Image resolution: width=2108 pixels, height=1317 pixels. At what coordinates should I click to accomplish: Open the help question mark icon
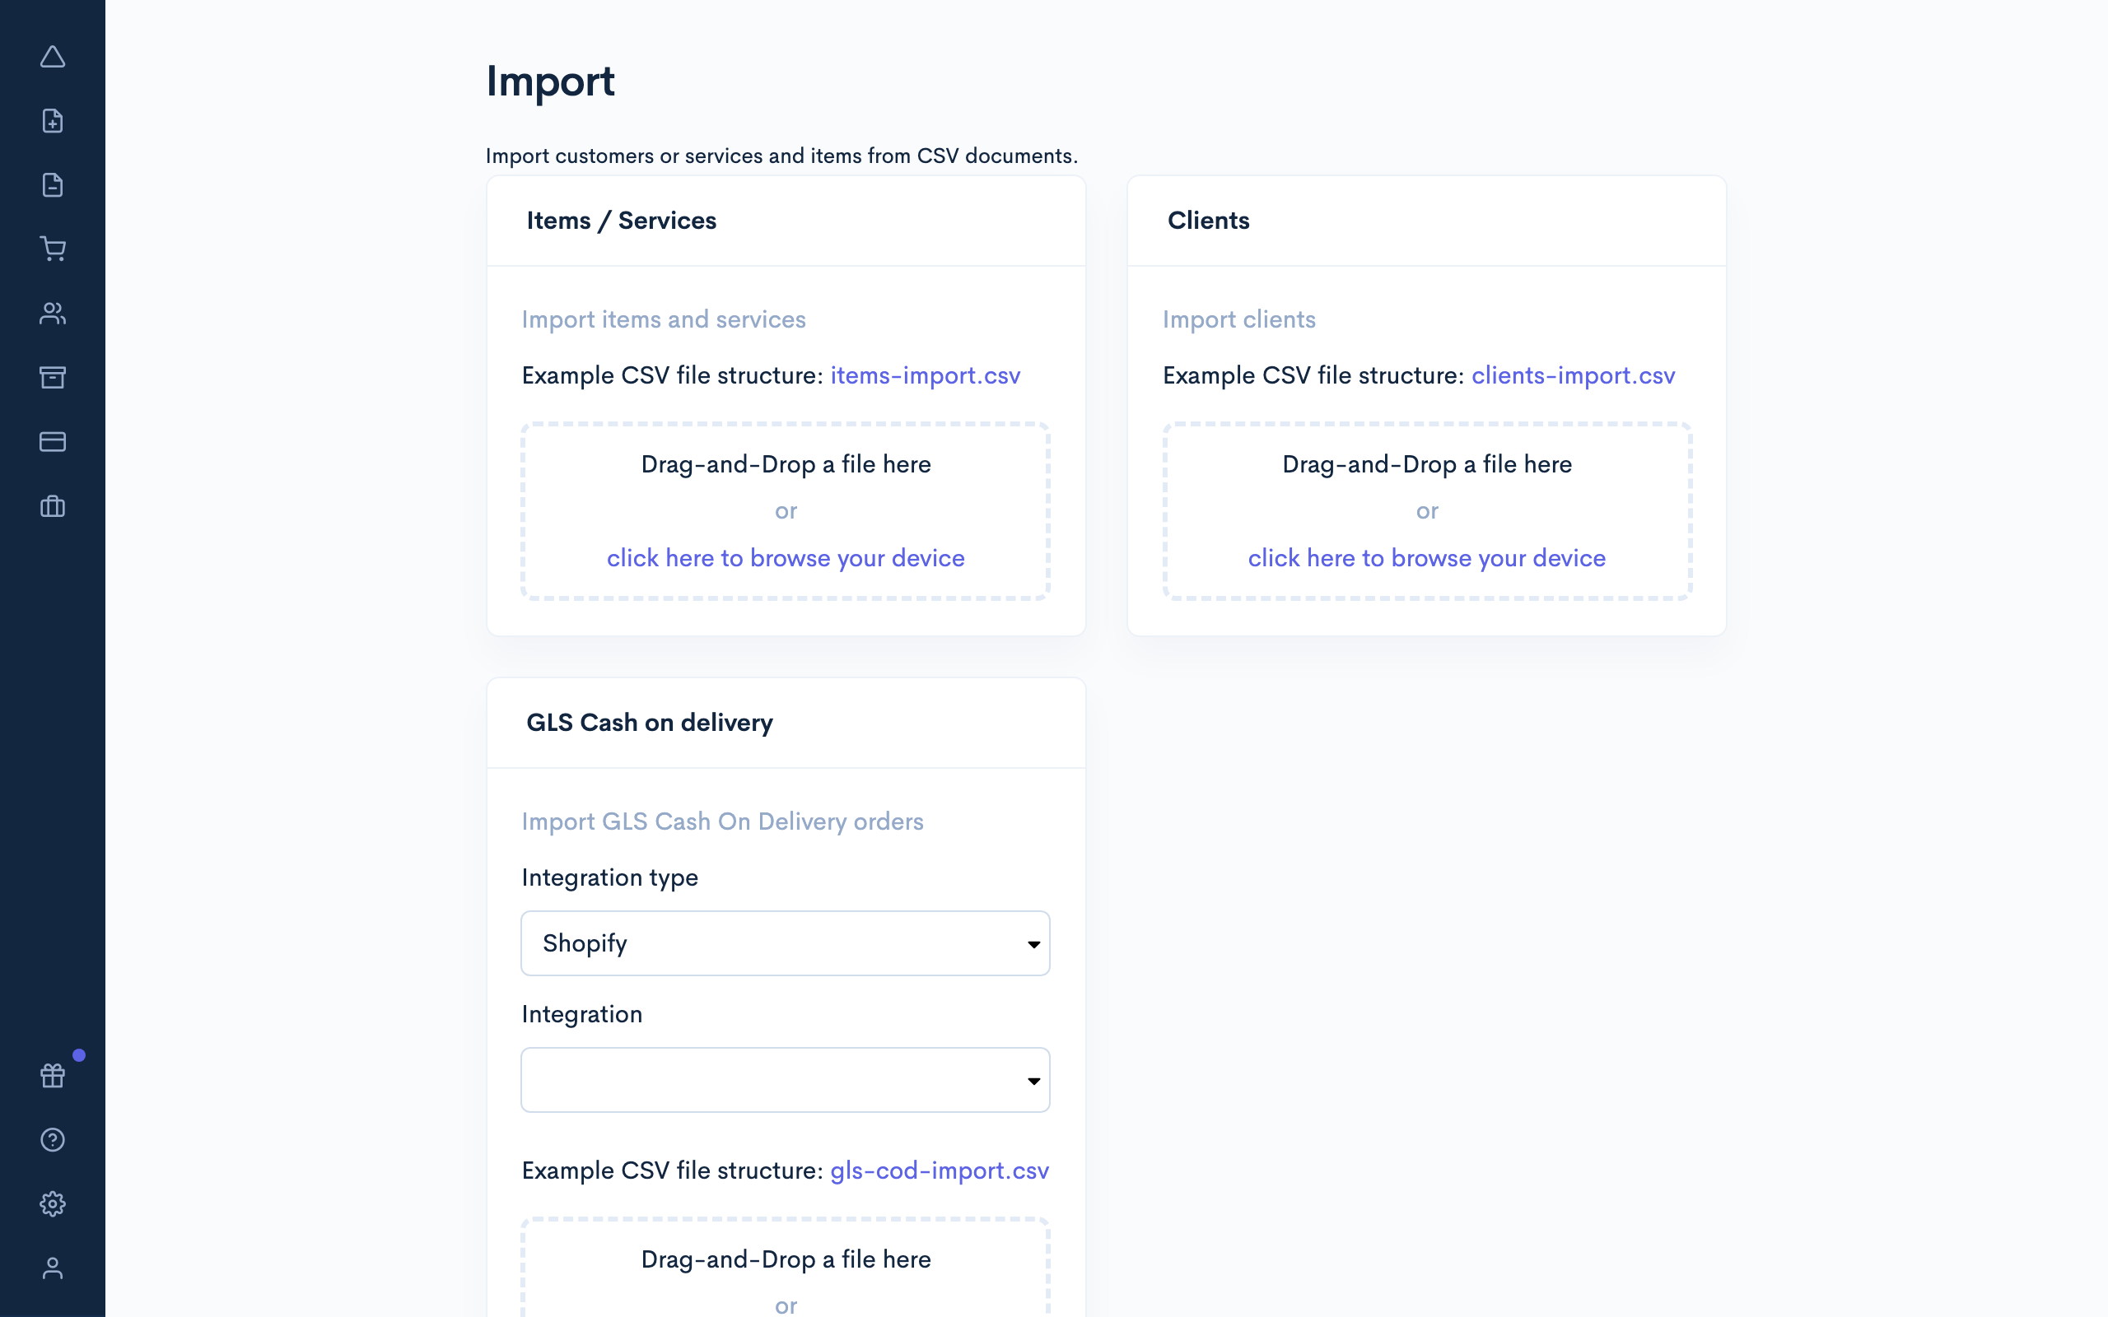(54, 1139)
